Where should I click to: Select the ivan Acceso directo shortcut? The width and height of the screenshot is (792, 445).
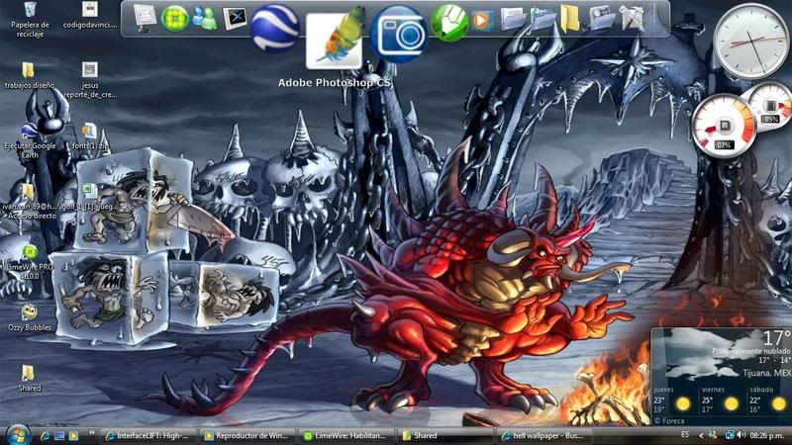29,202
